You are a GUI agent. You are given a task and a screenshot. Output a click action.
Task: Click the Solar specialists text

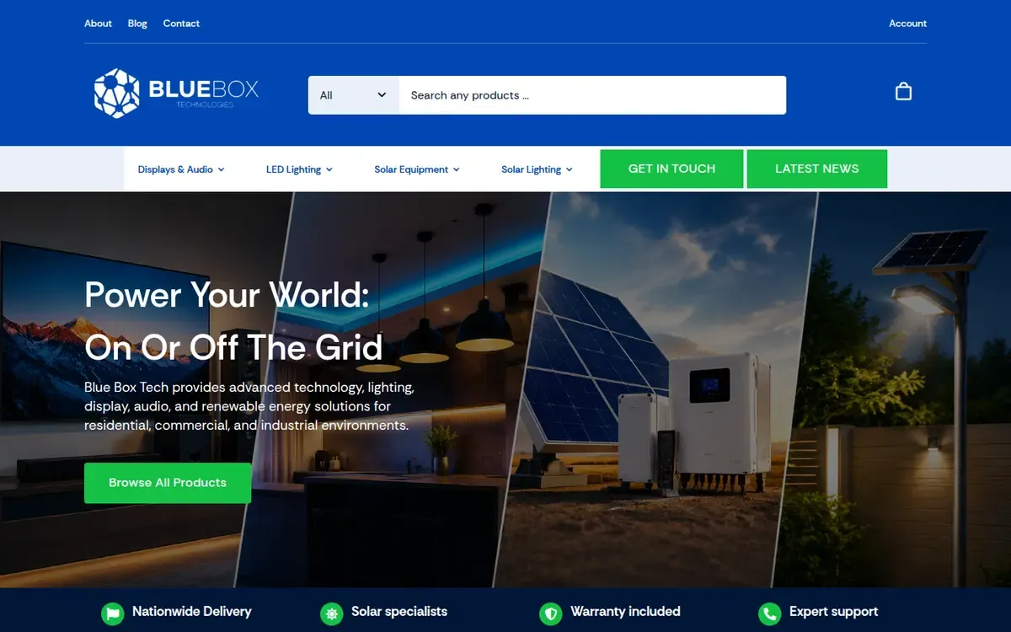pos(399,612)
